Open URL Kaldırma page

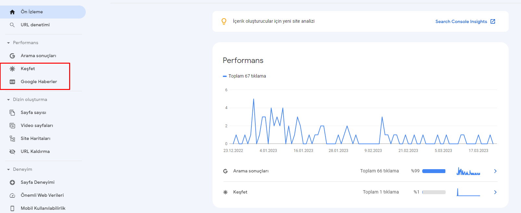[x=35, y=152]
